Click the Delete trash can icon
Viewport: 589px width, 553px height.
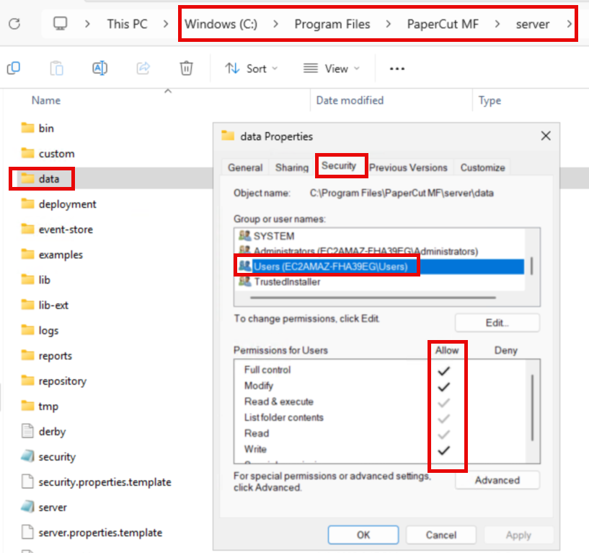click(x=186, y=68)
